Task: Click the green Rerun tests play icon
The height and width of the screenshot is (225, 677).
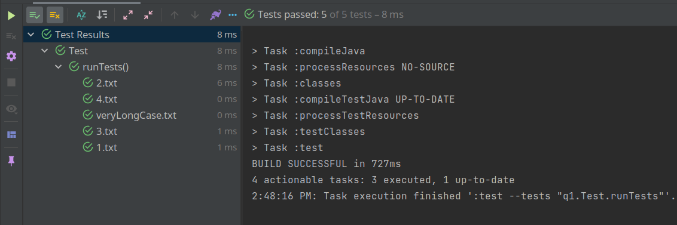Action: [x=11, y=16]
